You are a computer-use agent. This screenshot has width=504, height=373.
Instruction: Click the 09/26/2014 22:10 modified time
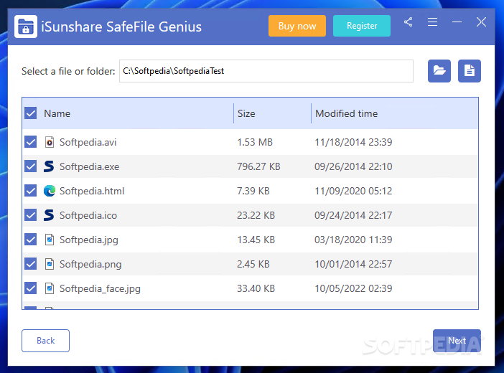(x=353, y=166)
